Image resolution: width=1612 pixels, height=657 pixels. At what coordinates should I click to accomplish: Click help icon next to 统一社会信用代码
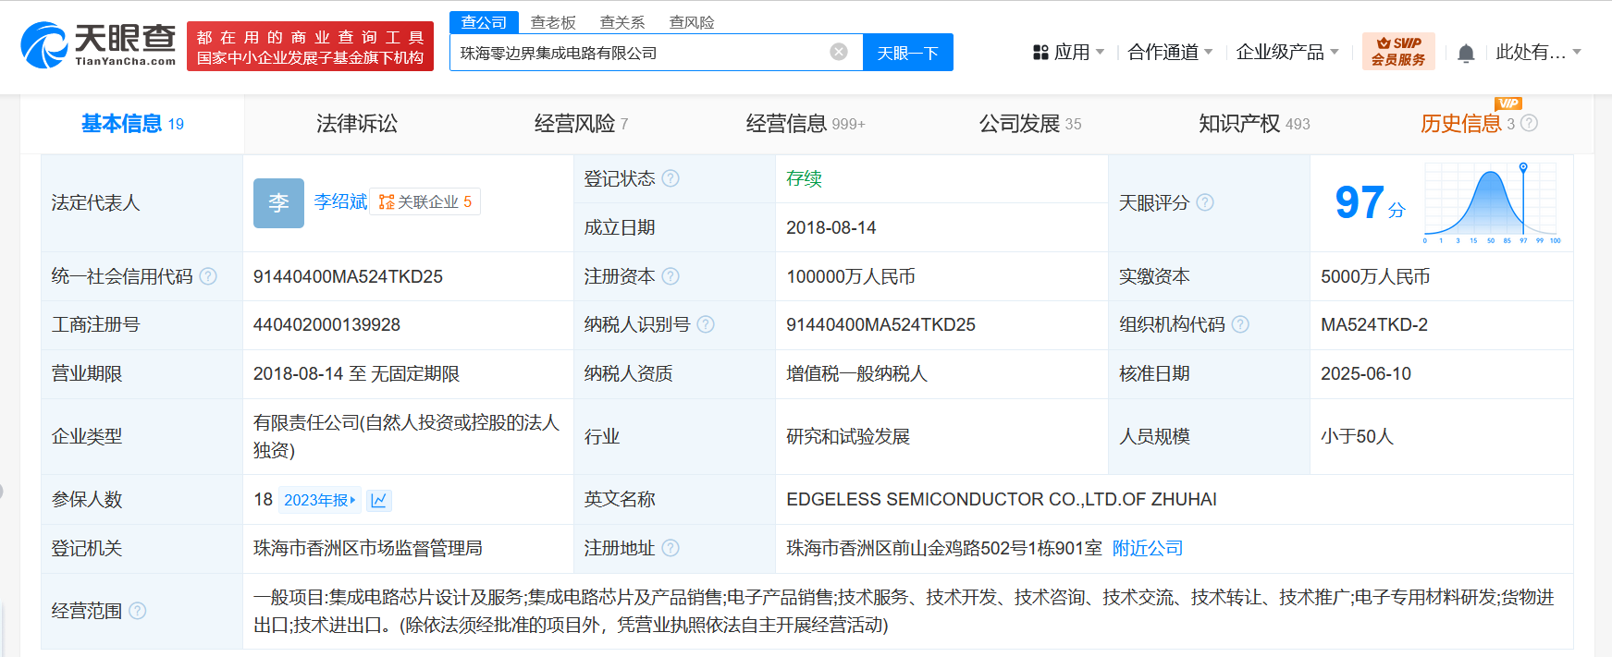click(208, 276)
